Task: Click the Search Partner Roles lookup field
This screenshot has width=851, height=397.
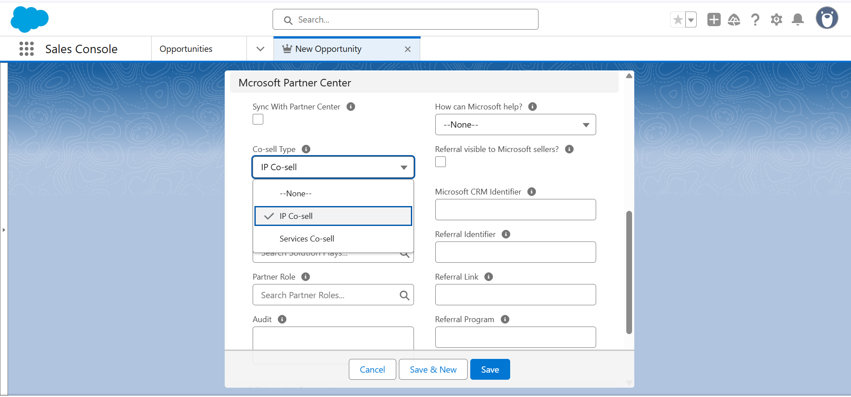Action: point(333,295)
